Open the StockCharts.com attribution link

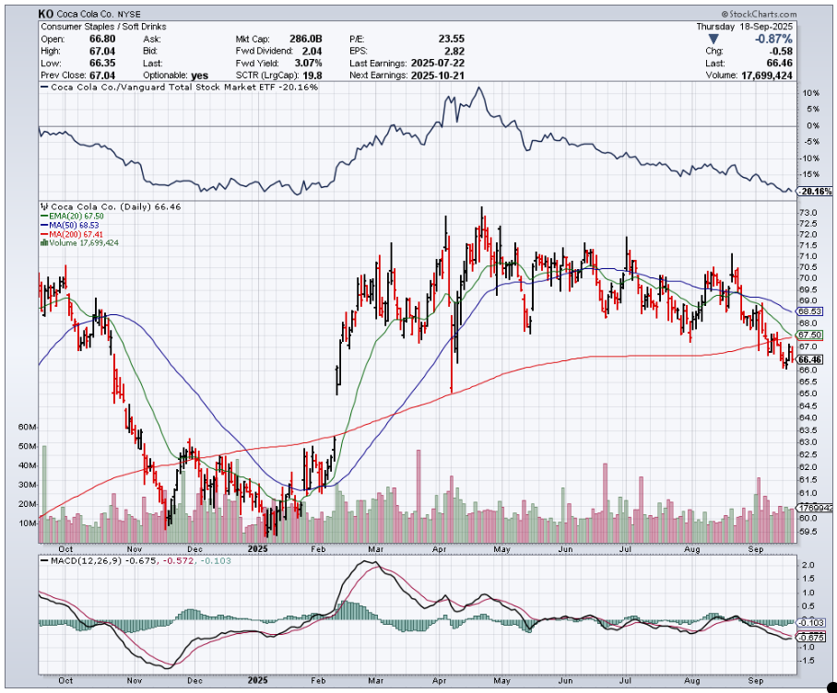758,15
